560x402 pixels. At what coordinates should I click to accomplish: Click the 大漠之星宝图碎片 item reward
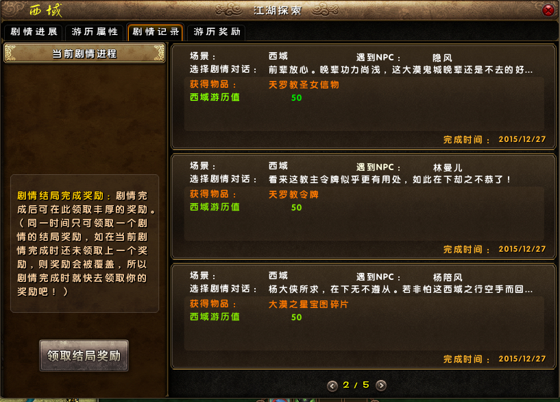point(308,304)
